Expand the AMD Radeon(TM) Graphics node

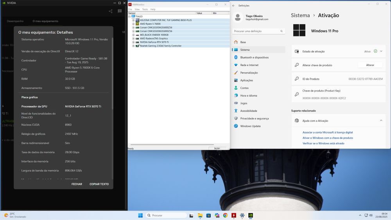pos(133,39)
